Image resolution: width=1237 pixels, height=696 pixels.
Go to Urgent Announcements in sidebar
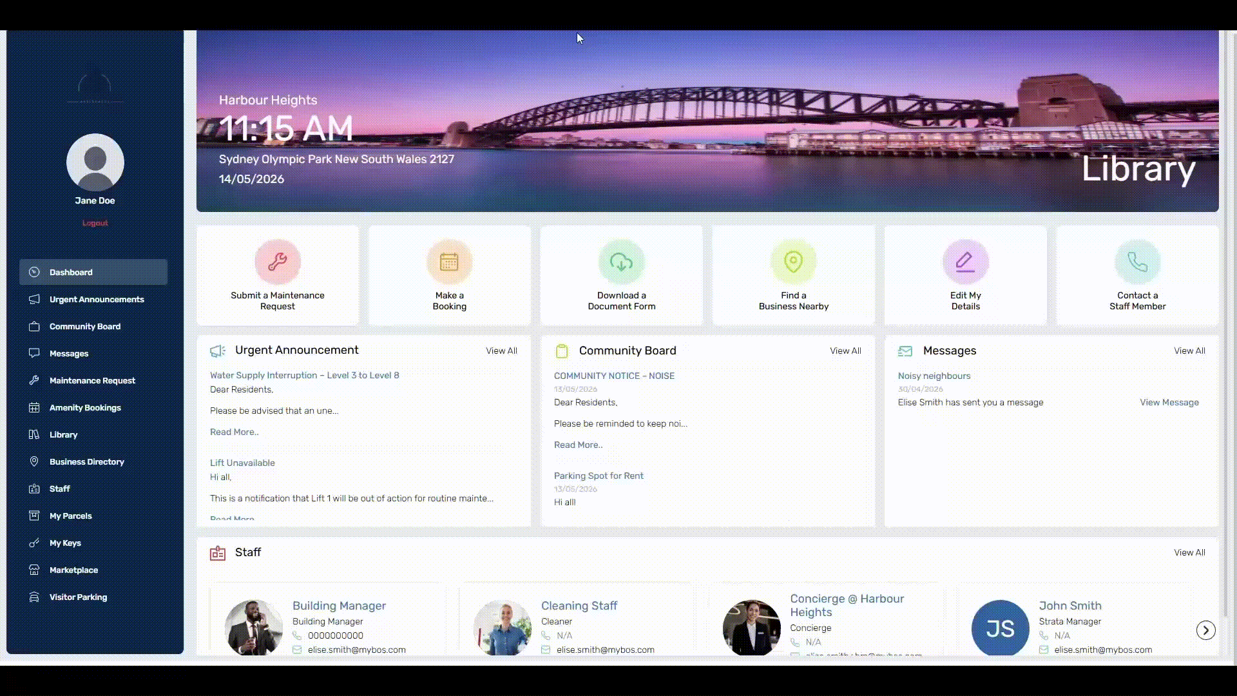(x=93, y=299)
